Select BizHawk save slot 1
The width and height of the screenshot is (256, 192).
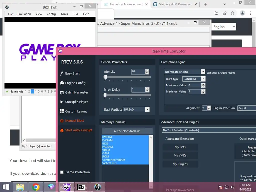[26, 91]
